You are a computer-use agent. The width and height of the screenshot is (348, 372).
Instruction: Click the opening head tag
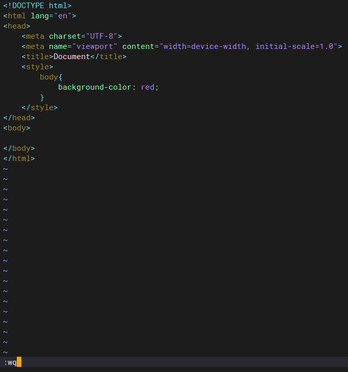[17, 26]
